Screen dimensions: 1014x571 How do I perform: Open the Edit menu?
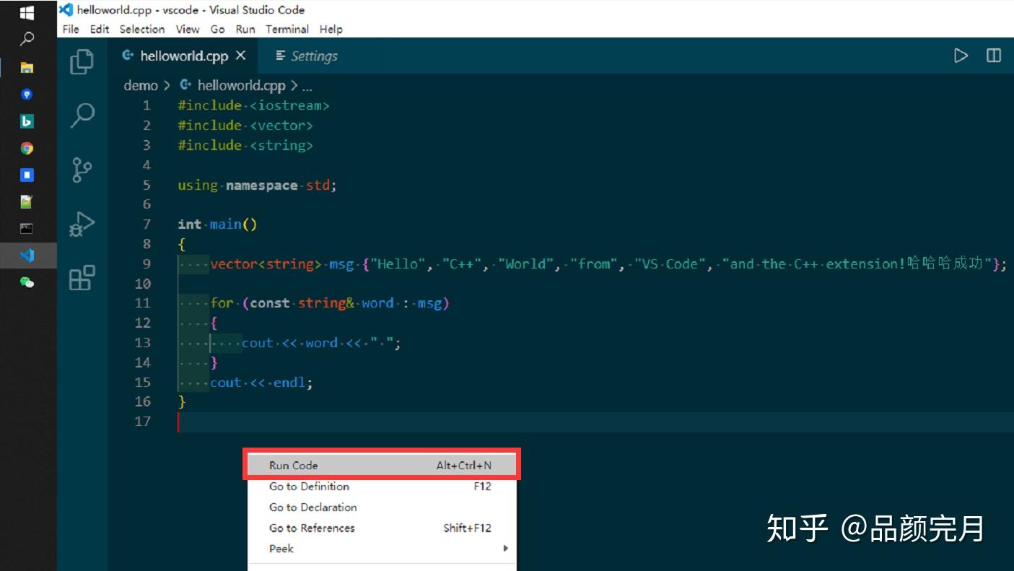point(100,29)
